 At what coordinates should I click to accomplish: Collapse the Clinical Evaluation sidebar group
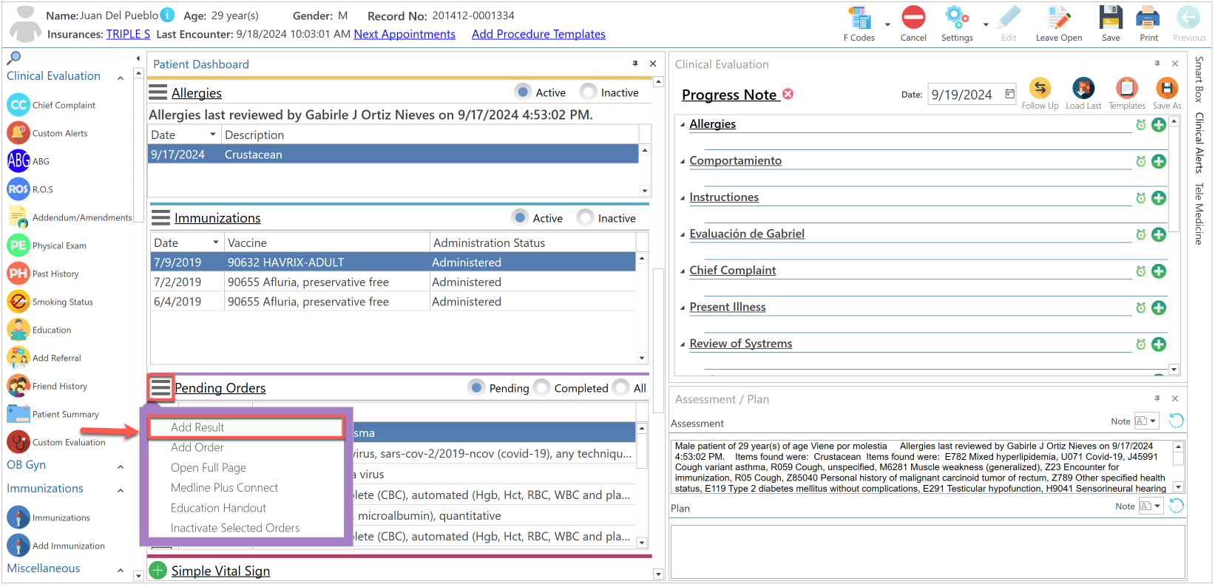pos(121,78)
